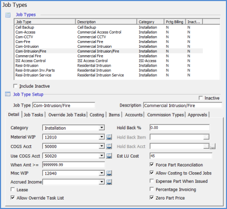Sort list by Pctg Billing column header
This screenshot has height=209, width=227.
[175, 22]
